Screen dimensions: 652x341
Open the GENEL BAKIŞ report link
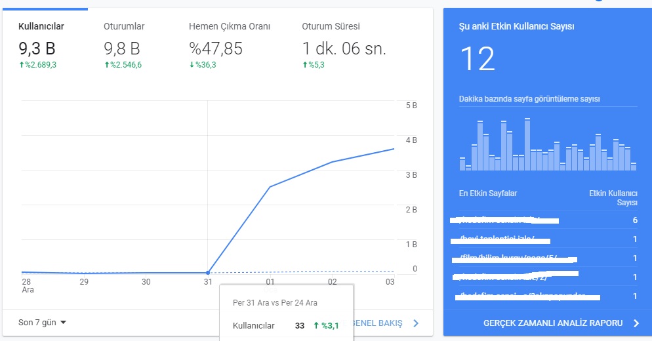[x=378, y=323]
